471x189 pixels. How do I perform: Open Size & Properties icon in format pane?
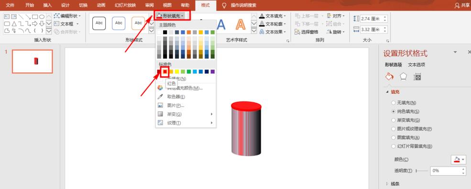click(x=417, y=77)
